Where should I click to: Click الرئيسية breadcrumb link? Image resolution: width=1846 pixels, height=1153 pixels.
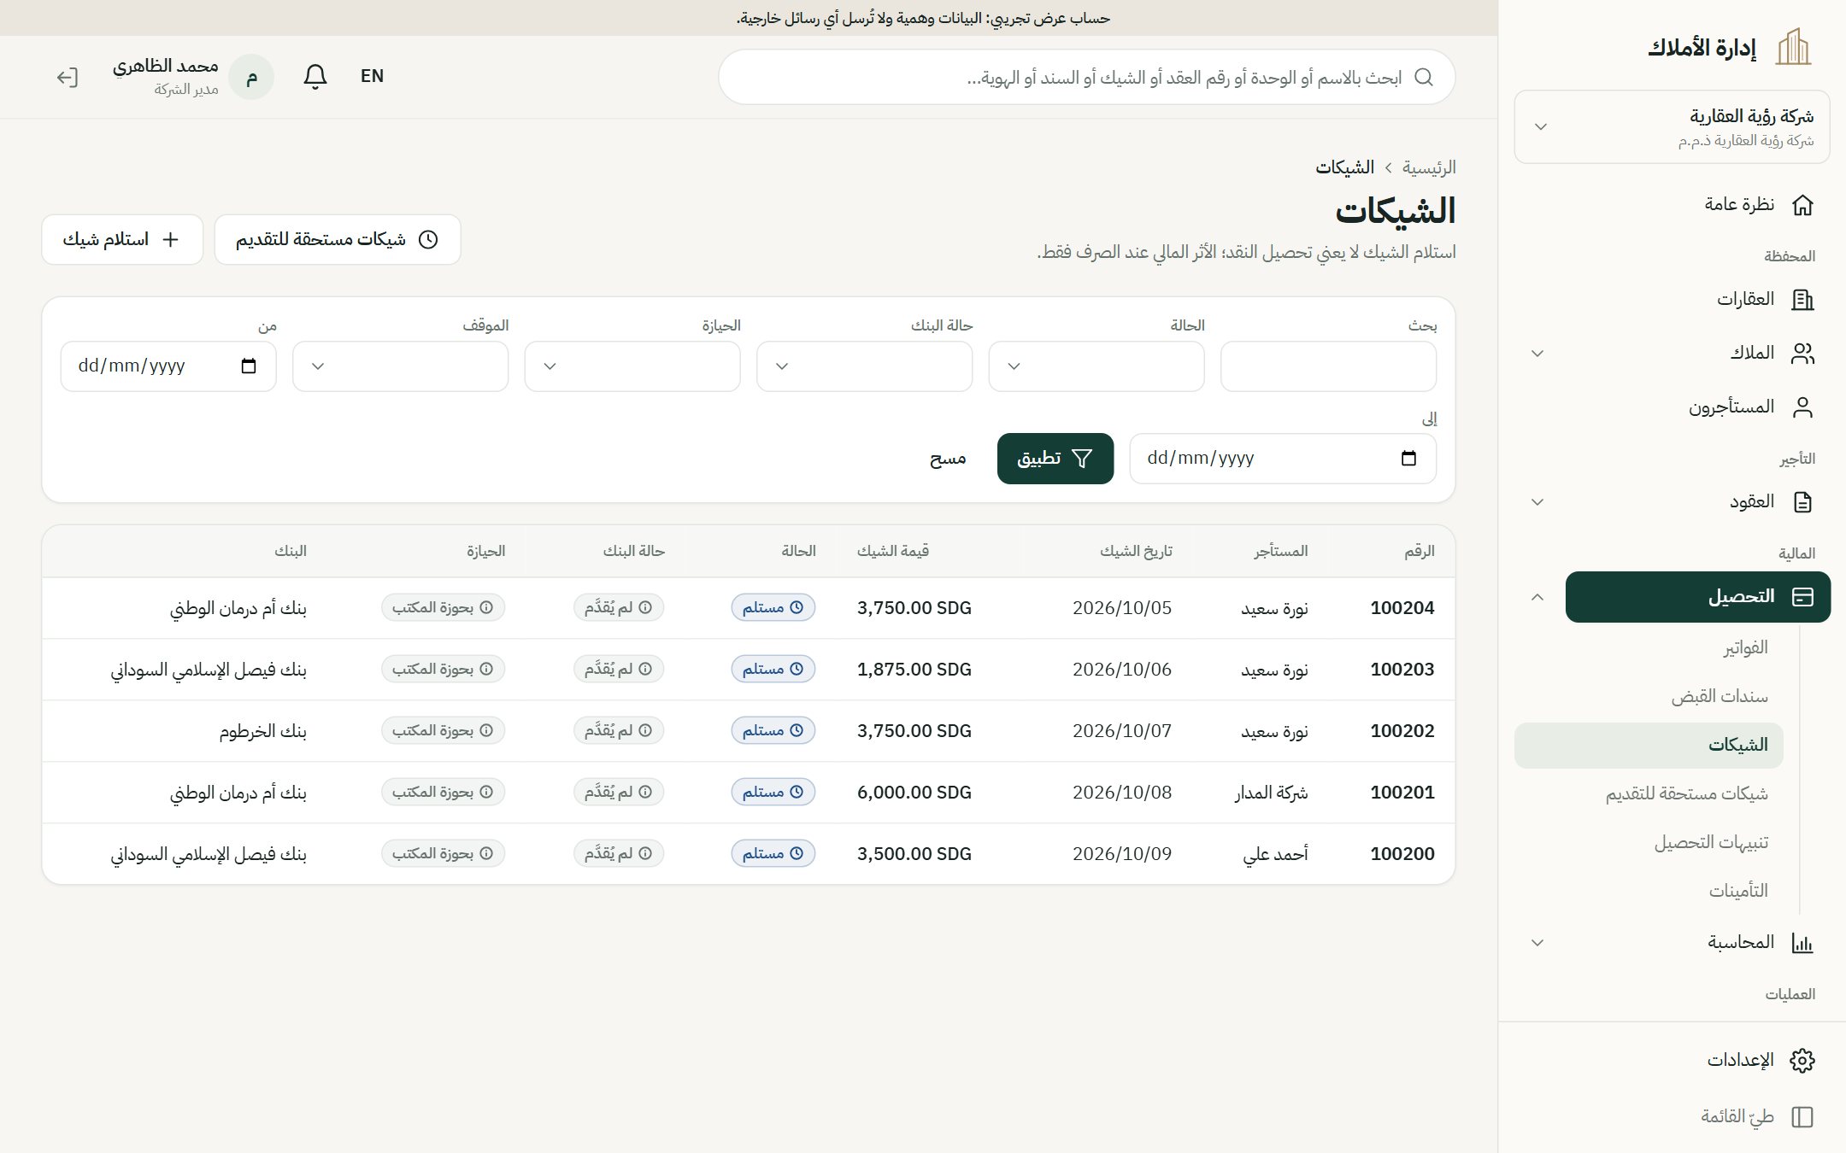[x=1429, y=167]
